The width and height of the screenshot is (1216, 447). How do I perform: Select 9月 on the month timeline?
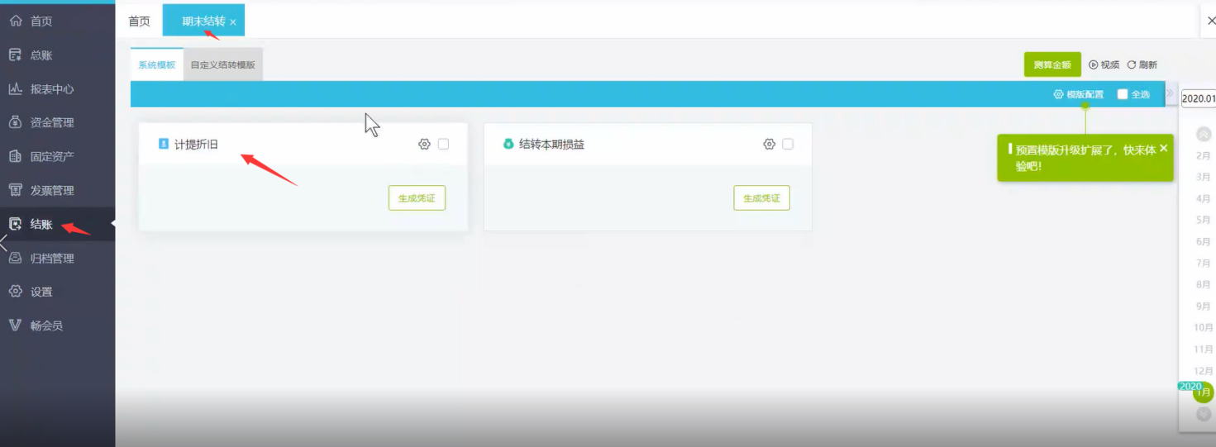(x=1204, y=306)
